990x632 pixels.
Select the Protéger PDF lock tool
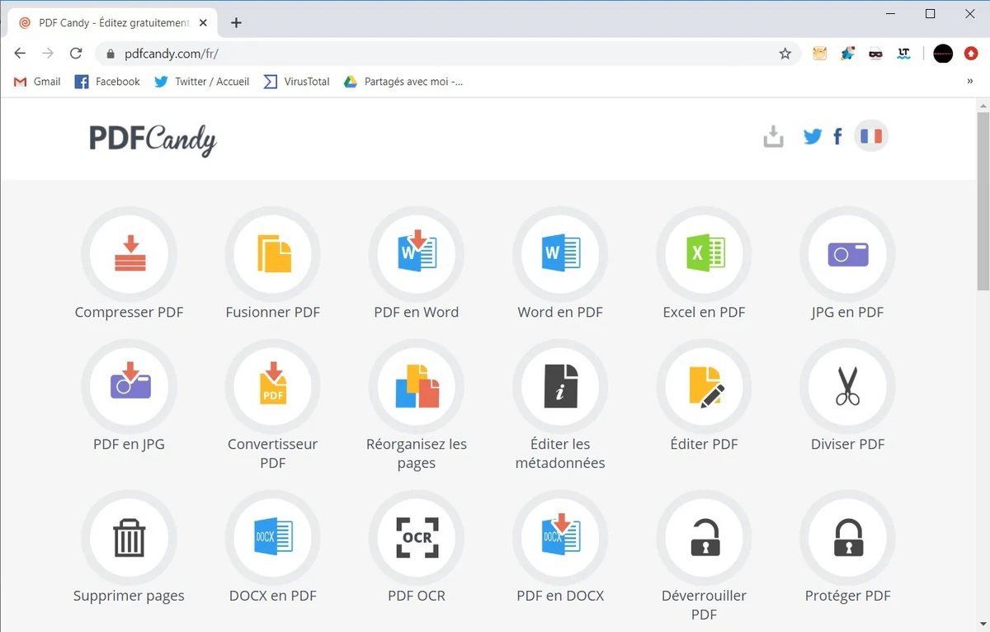(846, 537)
